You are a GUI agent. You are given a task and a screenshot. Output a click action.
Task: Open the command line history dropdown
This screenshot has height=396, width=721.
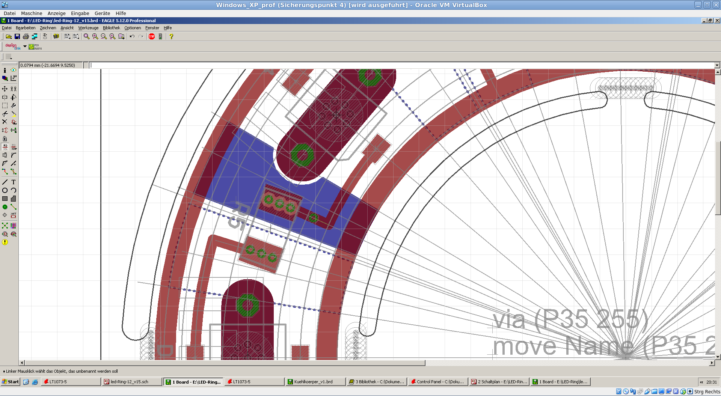tap(717, 65)
